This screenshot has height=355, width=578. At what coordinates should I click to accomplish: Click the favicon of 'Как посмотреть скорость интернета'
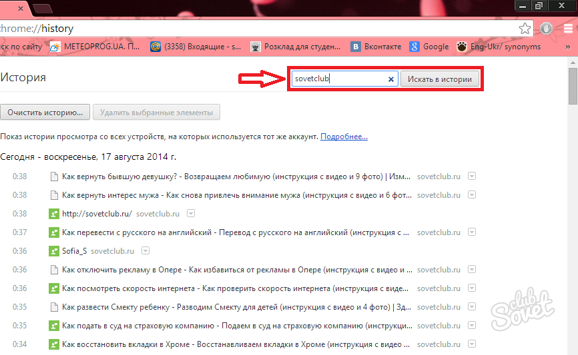click(54, 288)
